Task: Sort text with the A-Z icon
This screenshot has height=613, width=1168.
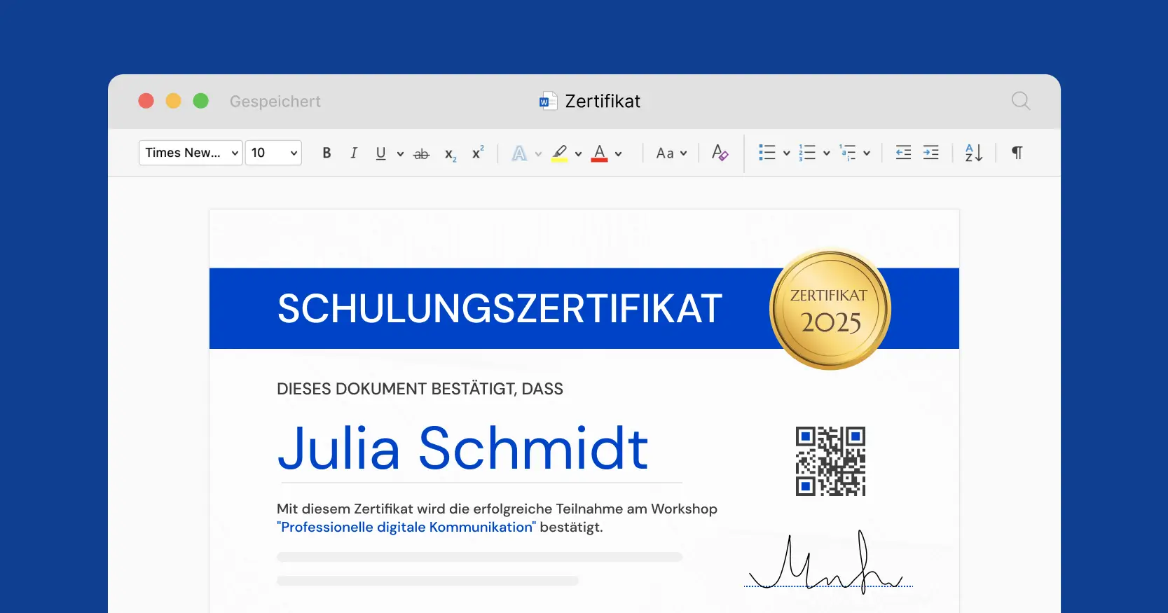Action: click(x=974, y=153)
